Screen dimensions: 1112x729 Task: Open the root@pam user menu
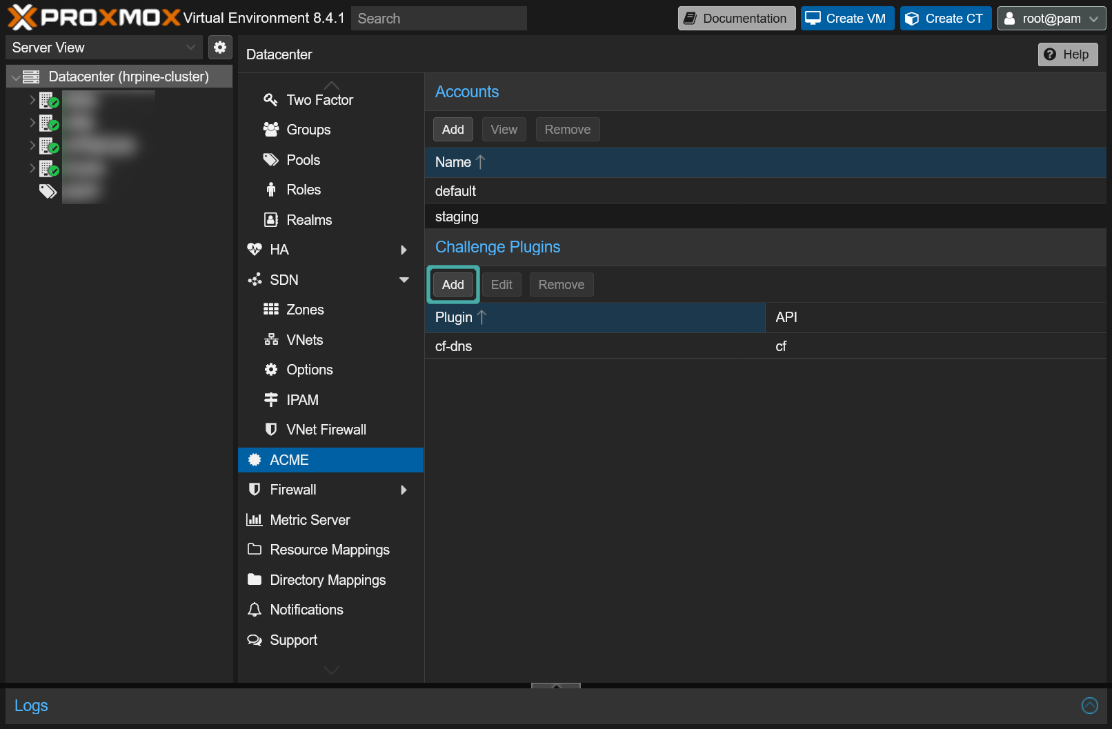coord(1051,19)
